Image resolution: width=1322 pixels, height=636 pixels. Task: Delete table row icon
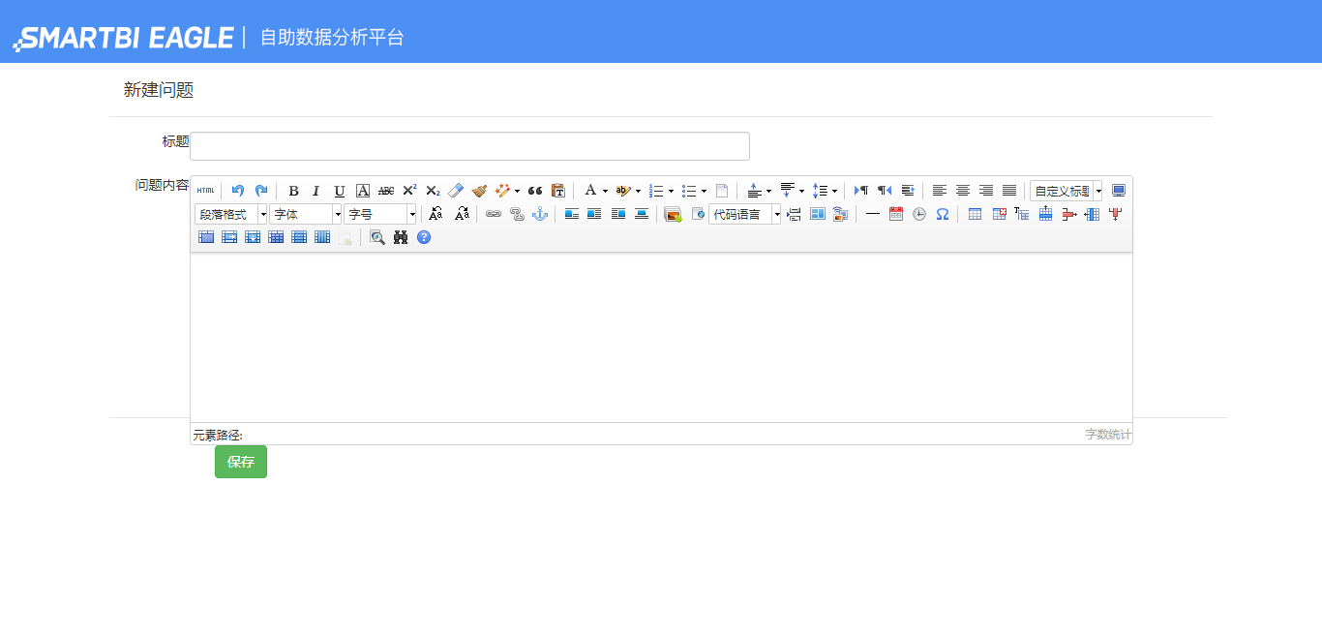1069,214
